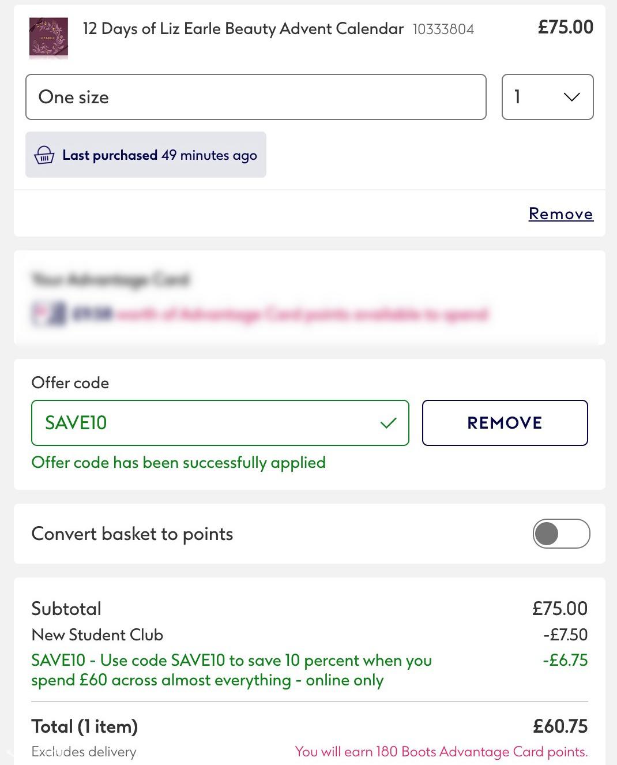The width and height of the screenshot is (617, 765).
Task: Click the product code 10333804
Action: coord(443,29)
